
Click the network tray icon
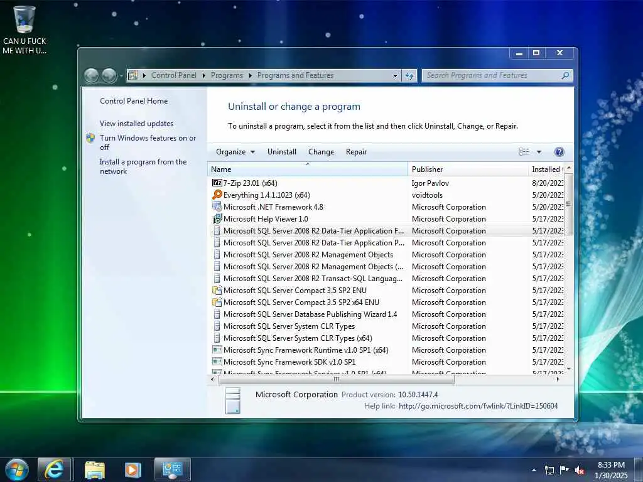(x=549, y=470)
